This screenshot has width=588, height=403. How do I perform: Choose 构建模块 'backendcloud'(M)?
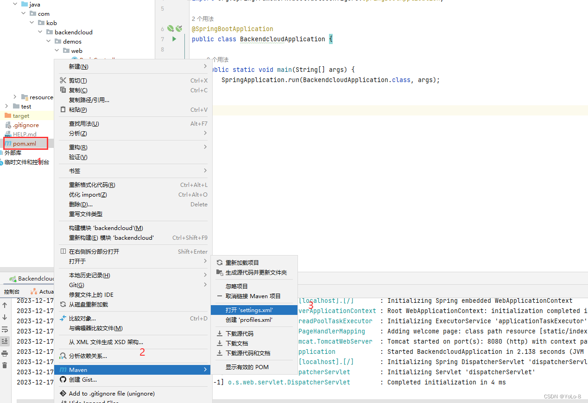[x=133, y=228]
